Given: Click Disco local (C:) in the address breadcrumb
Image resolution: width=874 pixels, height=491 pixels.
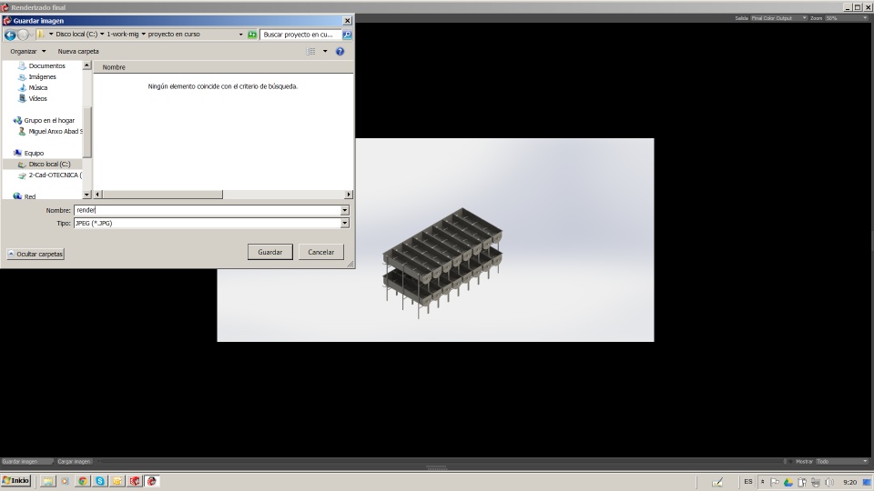Looking at the screenshot, I should (x=76, y=34).
